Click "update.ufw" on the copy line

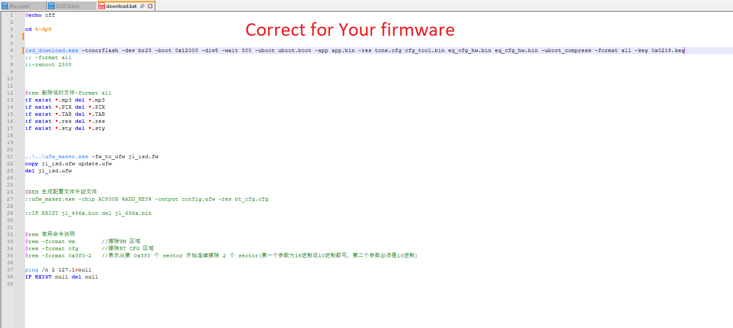(95, 164)
